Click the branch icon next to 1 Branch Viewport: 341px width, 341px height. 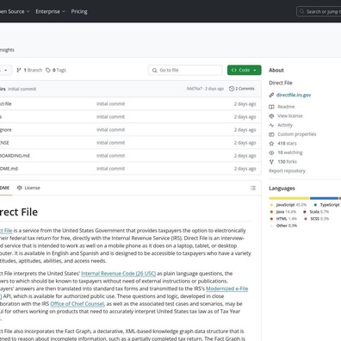click(19, 70)
